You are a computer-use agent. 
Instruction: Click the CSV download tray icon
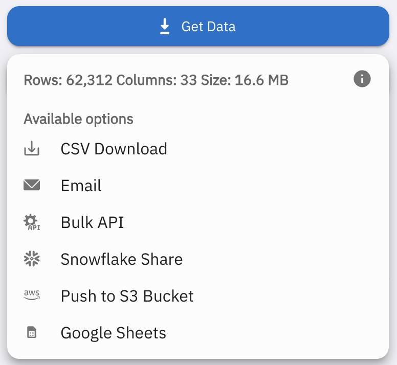click(x=32, y=148)
